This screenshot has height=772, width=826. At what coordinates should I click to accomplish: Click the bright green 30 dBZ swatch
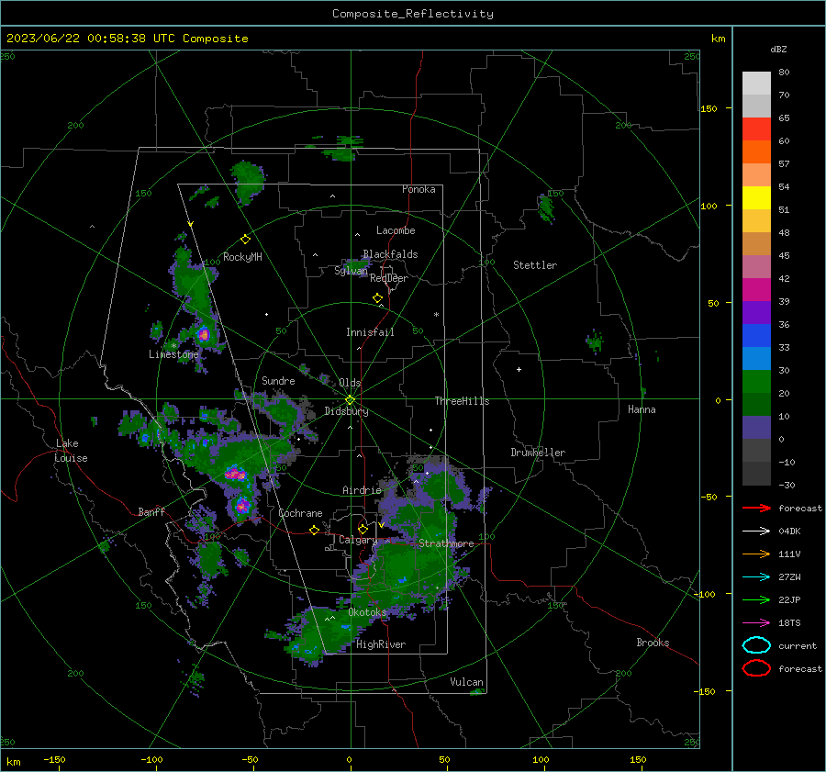756,382
